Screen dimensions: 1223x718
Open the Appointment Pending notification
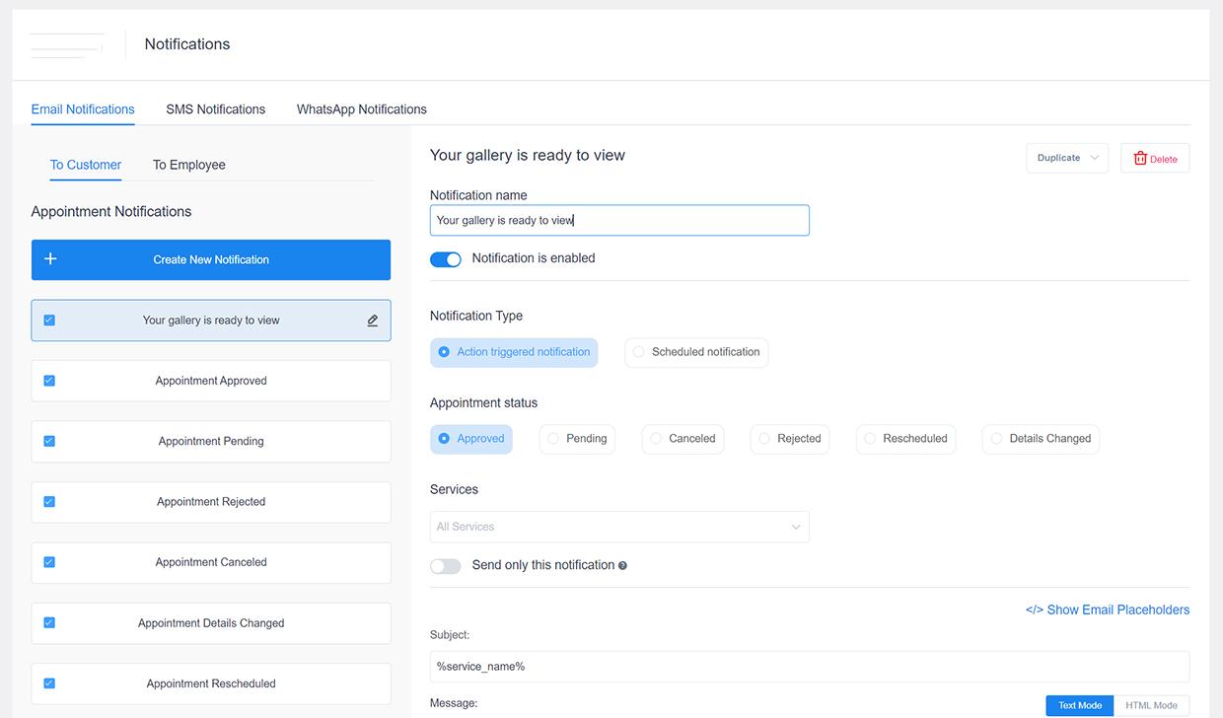click(211, 441)
